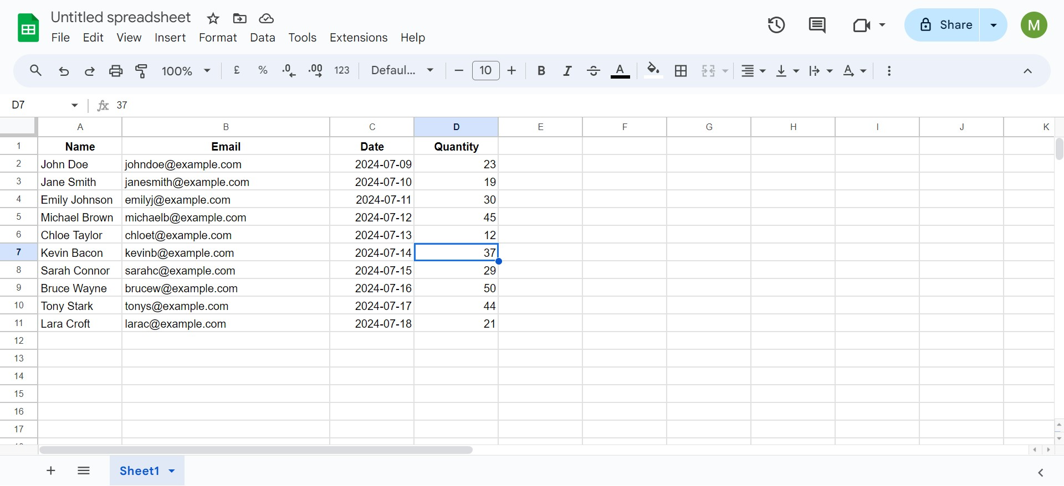The image size is (1064, 486).
Task: Decrease decimal places
Action: 289,71
